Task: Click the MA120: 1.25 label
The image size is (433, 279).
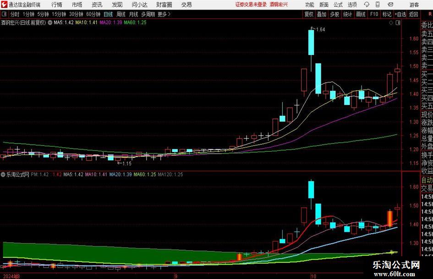Action: point(170,174)
